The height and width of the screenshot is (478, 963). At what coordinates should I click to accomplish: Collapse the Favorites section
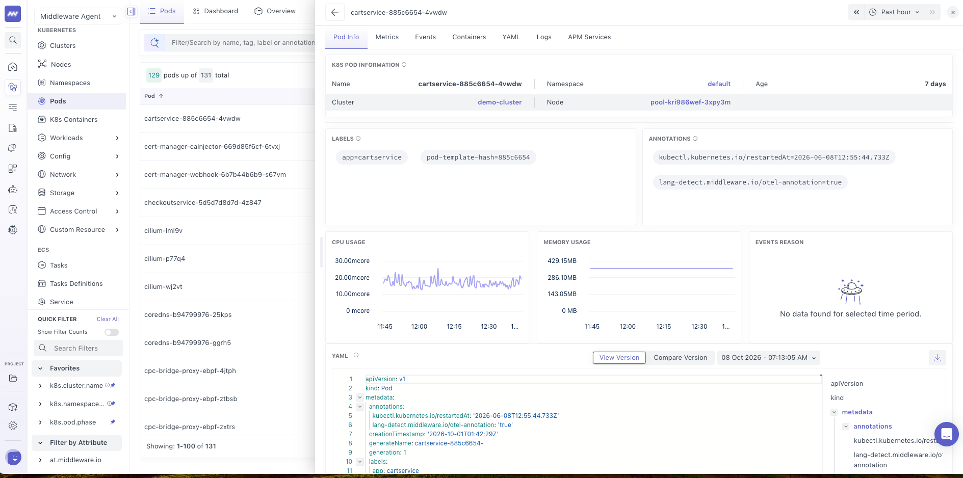click(x=40, y=368)
